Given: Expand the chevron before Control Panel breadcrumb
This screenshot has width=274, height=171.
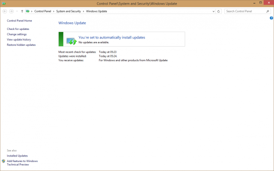Looking at the screenshot, I should pyautogui.click(x=32, y=12).
